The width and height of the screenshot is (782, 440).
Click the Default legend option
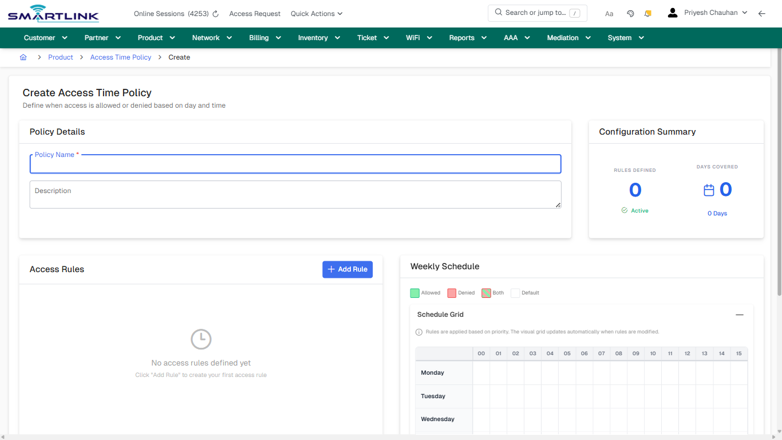pos(515,293)
